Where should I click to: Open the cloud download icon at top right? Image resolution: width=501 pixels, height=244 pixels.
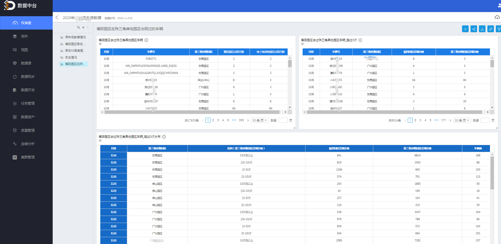pos(497,18)
